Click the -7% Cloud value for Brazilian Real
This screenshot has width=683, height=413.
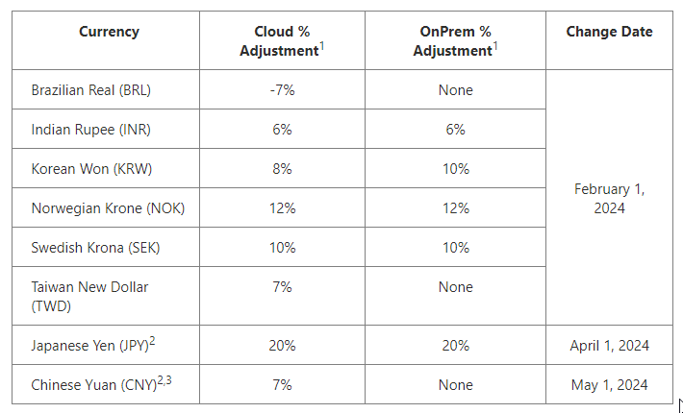click(x=281, y=90)
